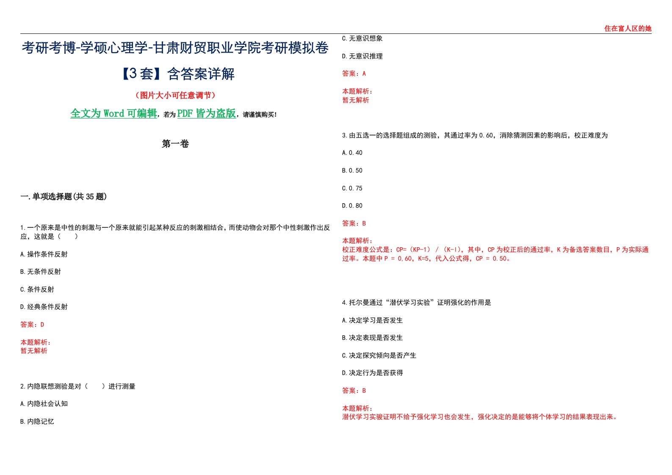Select option A.决定学习是否发生

coord(373,320)
